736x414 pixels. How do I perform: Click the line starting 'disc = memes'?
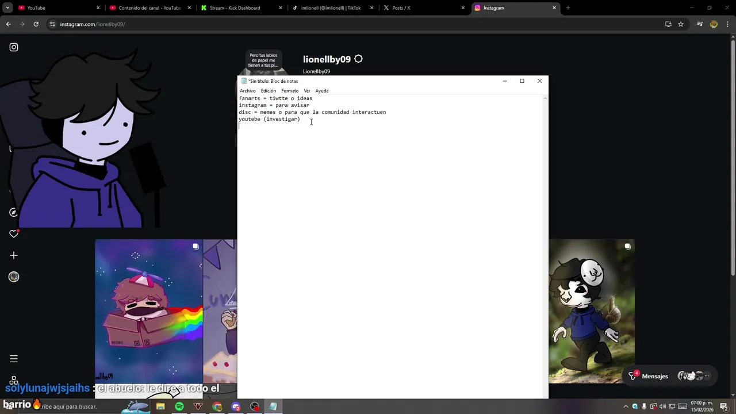pos(312,112)
